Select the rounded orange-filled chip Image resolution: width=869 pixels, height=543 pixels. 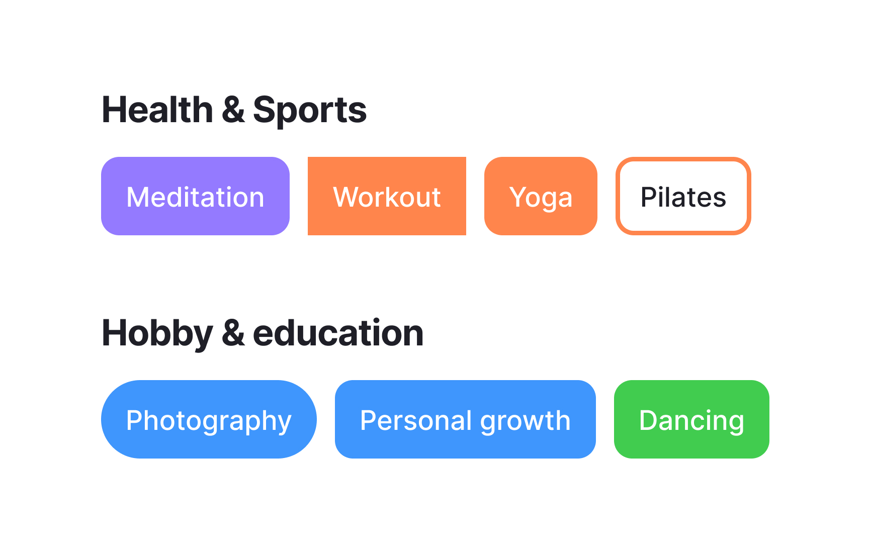(541, 196)
